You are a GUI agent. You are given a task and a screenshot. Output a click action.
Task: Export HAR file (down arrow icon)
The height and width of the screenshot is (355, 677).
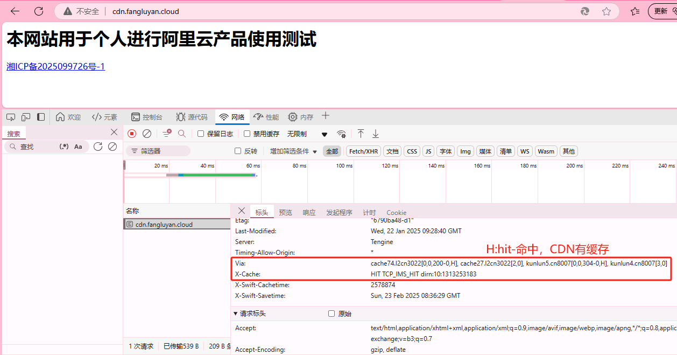[376, 134]
